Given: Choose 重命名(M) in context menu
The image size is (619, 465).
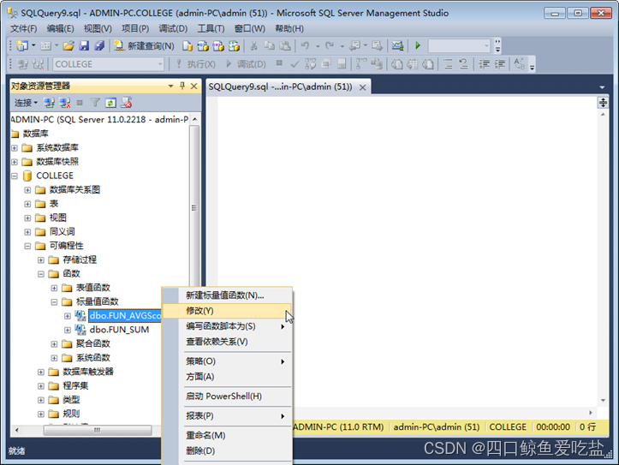Looking at the screenshot, I should coord(227,435).
